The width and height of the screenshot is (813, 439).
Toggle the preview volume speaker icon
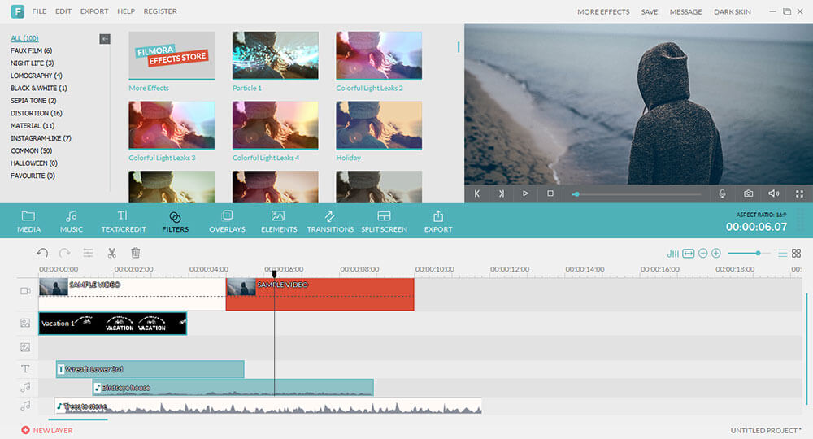coord(773,193)
